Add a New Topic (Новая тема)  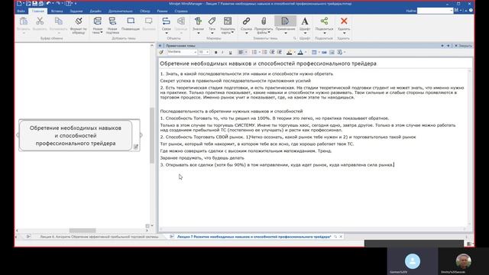point(97,21)
